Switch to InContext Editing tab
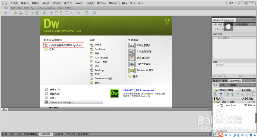The height and width of the screenshot is (137, 257). click(47, 8)
